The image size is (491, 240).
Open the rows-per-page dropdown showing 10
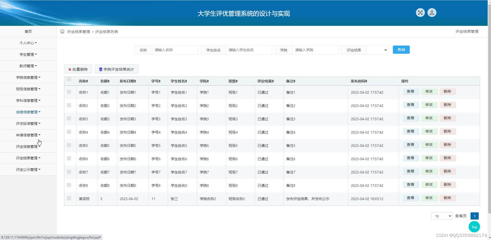442,216
